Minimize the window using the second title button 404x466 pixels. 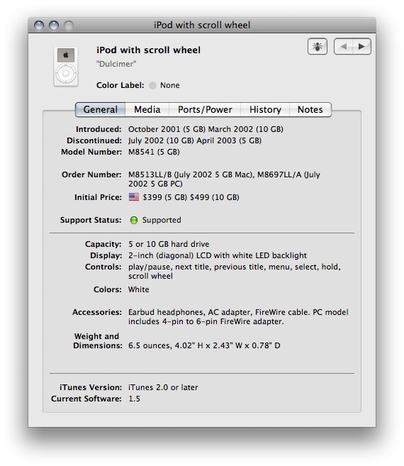(54, 26)
